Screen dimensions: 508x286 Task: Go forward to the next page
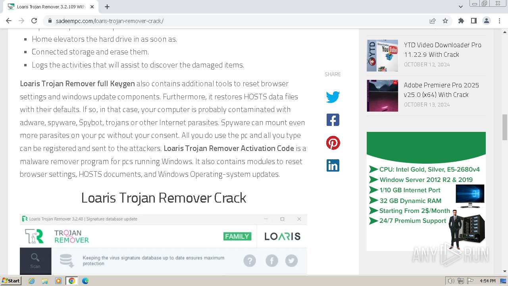coord(21,21)
